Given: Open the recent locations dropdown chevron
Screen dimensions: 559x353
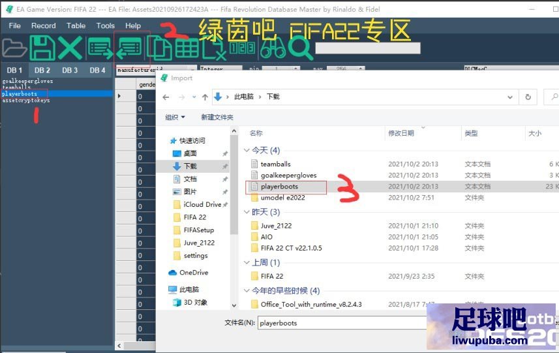Looking at the screenshot, I should click(x=194, y=97).
